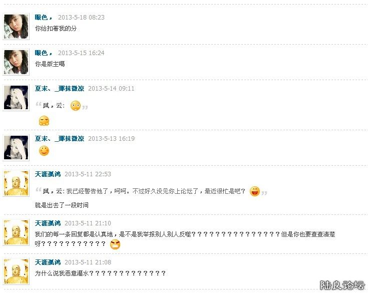Screen dimensions: 368x293
Task: Click the shy emoji below quote
Action: tap(44, 121)
